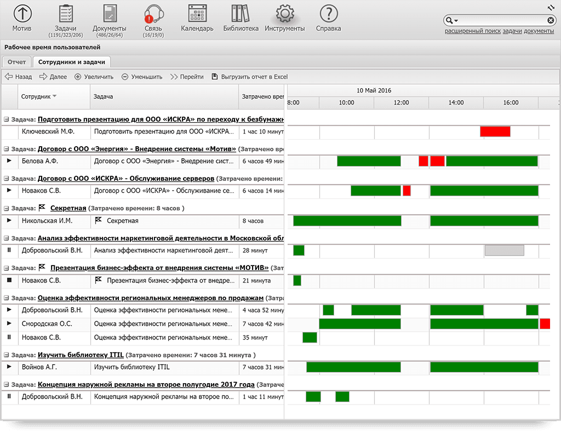Image resolution: width=561 pixels, height=438 pixels.
Task: Open the Инструменты gear icon
Action: point(285,14)
